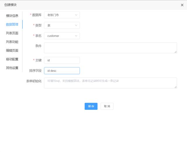This screenshot has height=152, width=187.
Task: Open the 移动配置 tab
Action: [12, 59]
